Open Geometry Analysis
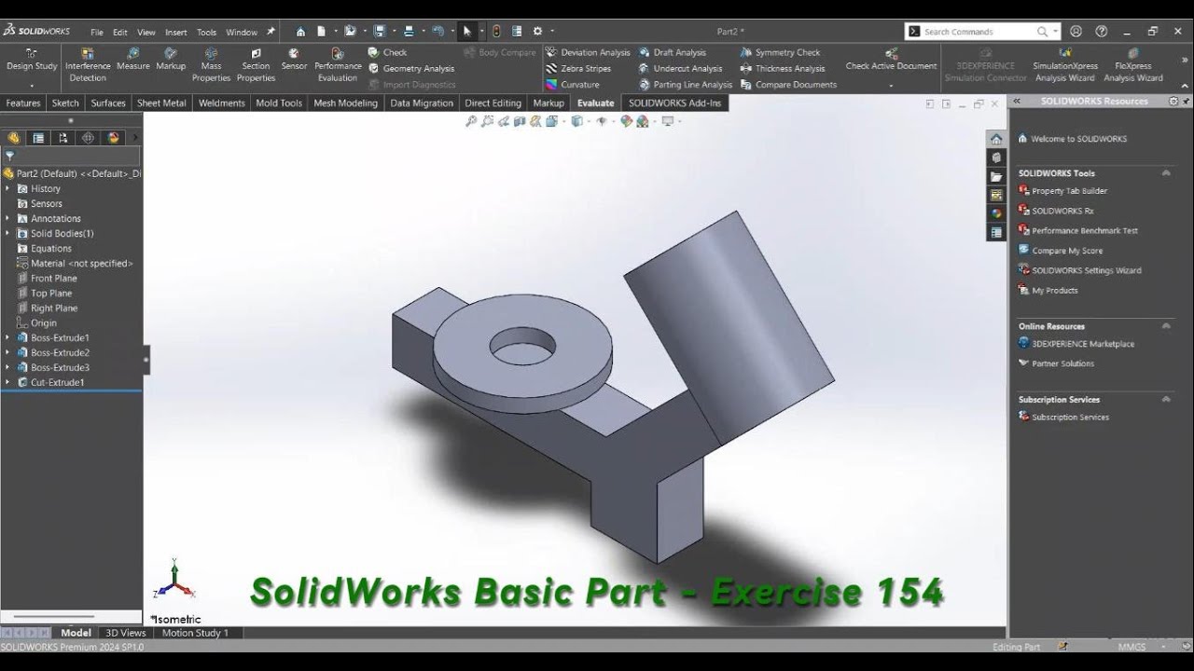This screenshot has width=1194, height=671. (x=411, y=68)
